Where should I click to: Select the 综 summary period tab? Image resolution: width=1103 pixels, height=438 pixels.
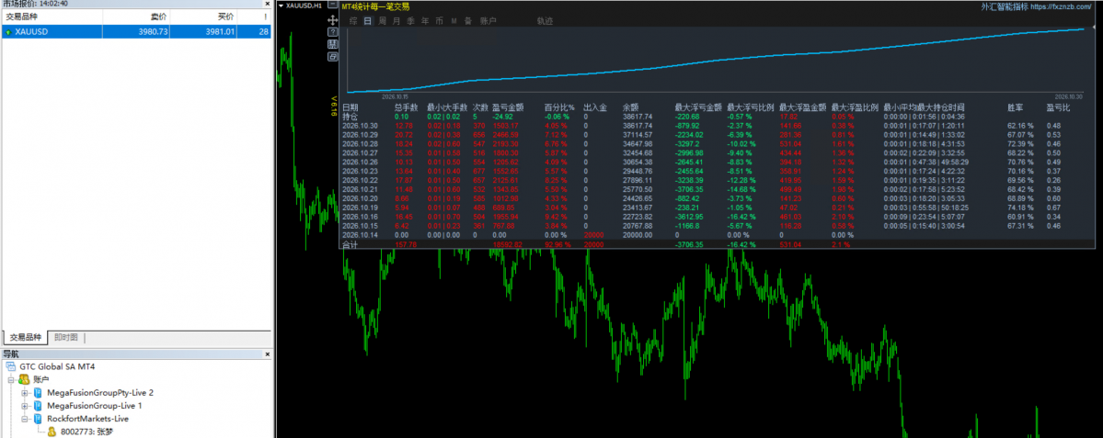coord(353,21)
